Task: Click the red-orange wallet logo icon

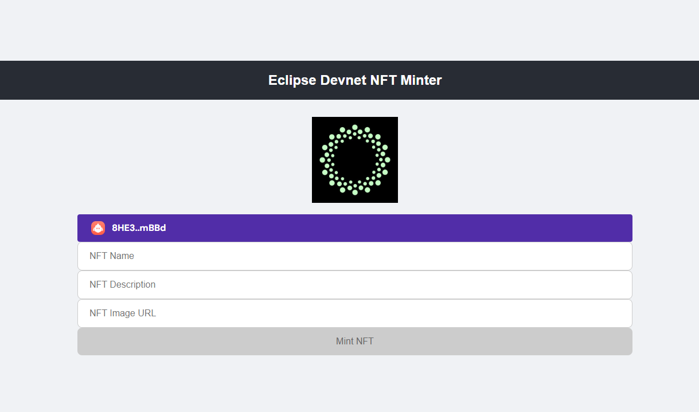Action: pyautogui.click(x=98, y=228)
